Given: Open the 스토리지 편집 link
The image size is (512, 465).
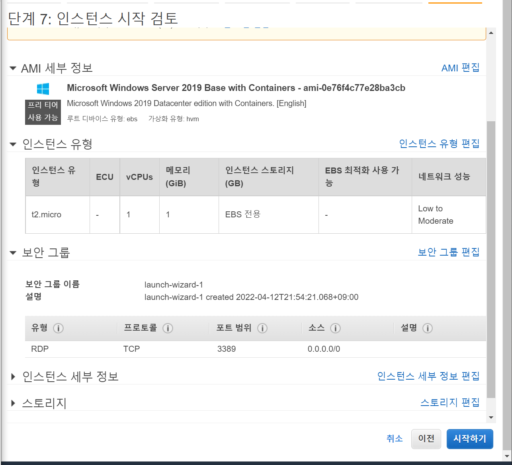Looking at the screenshot, I should coord(450,402).
